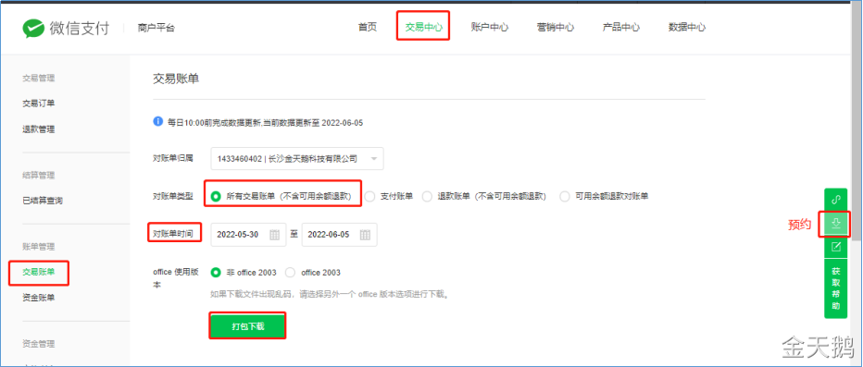
Task: Click the 打包下载 button
Action: coord(247,325)
